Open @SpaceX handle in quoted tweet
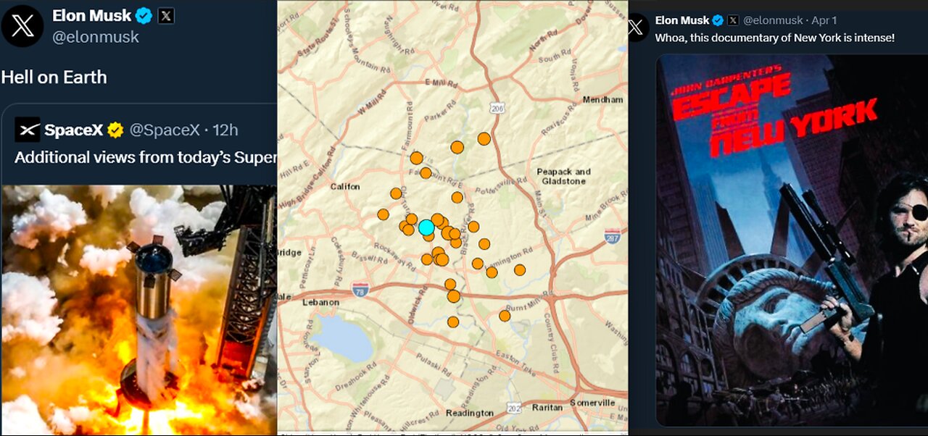Screen dimensions: 928x436 coord(165,130)
